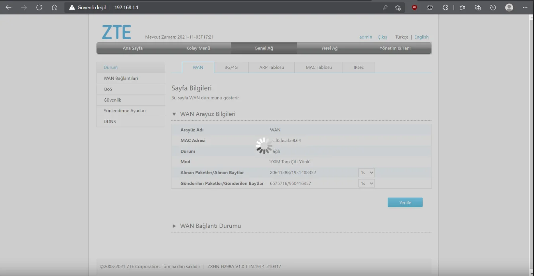Reload the page with the refresh icon
Viewport: 534px width, 276px height.
tap(39, 7)
